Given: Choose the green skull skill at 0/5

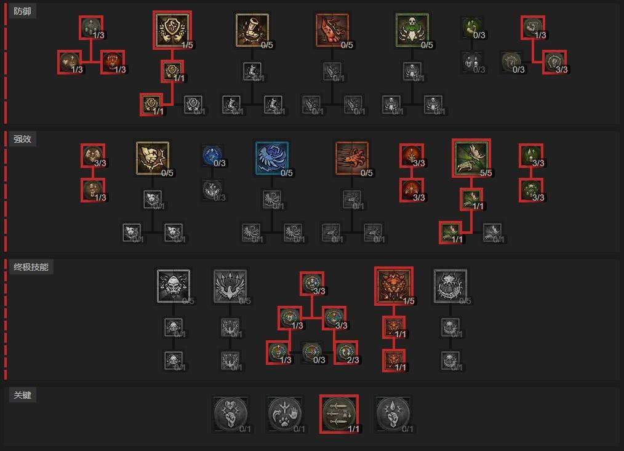Looking at the screenshot, I should tap(412, 30).
